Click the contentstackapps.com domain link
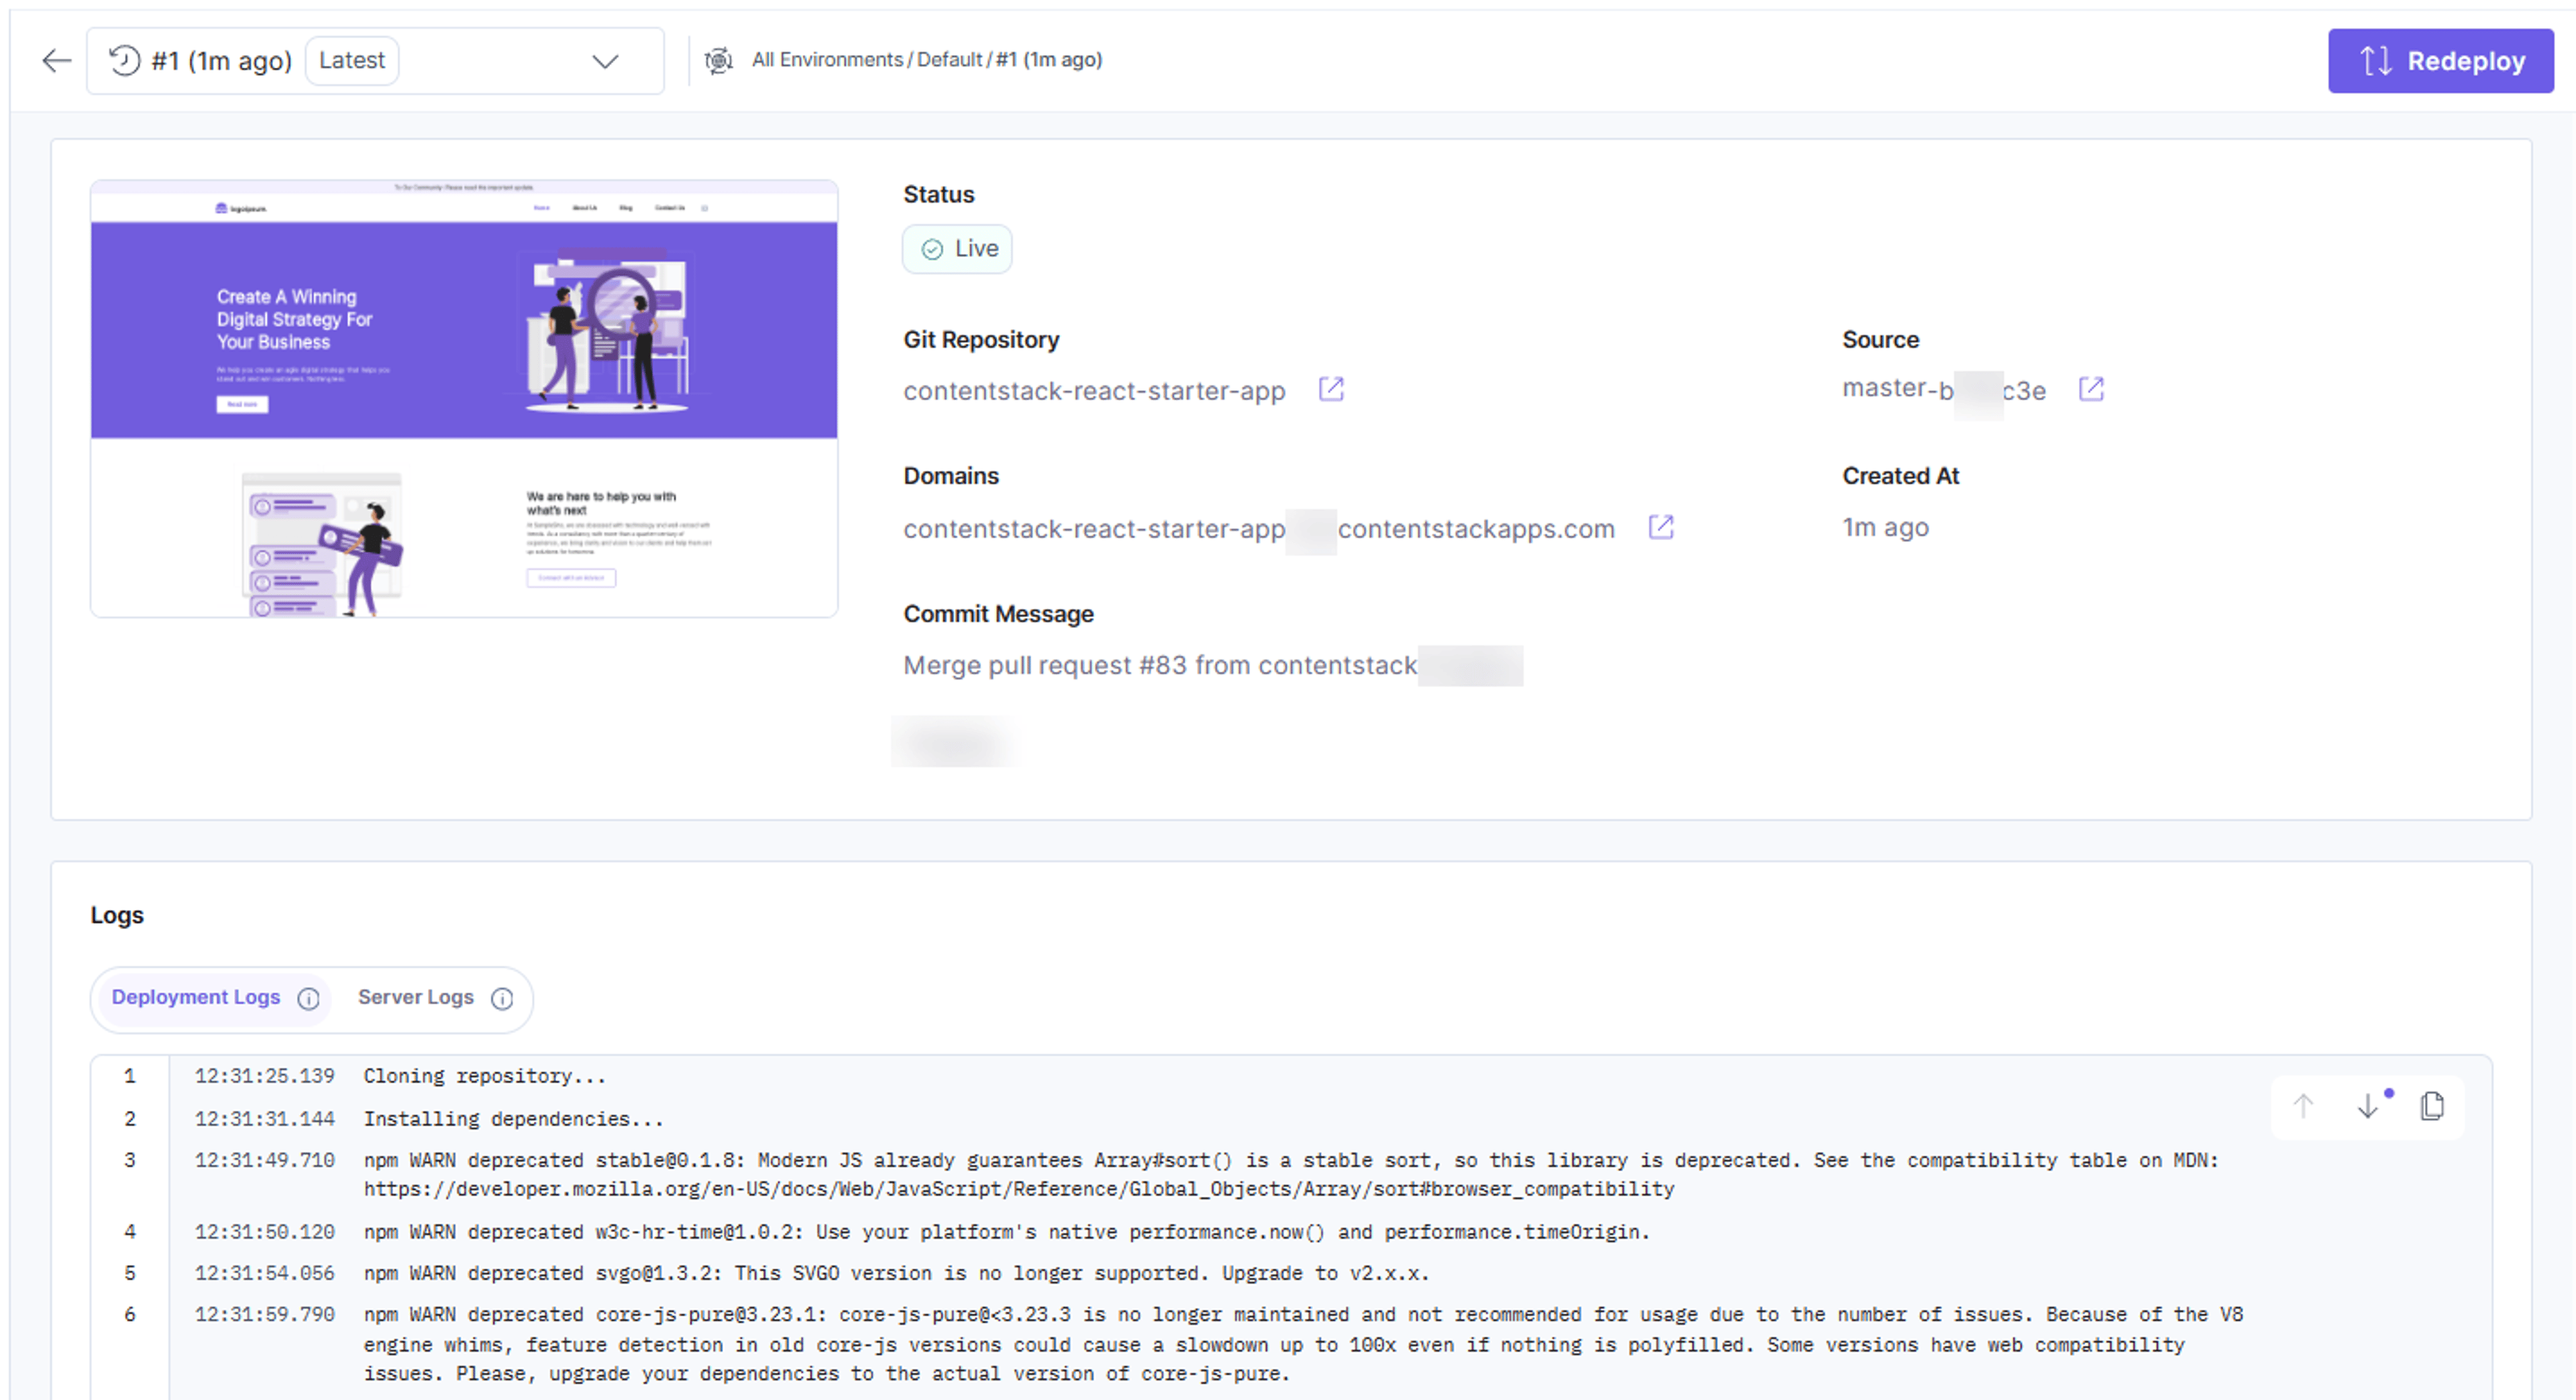This screenshot has height=1400, width=2576. [1259, 529]
